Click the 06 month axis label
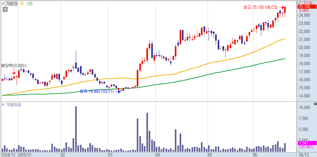Viewport: 317px width, 157px height. coord(255,155)
